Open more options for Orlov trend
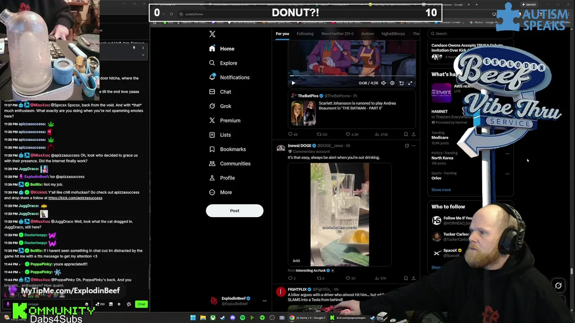The image size is (575, 323). 507,174
